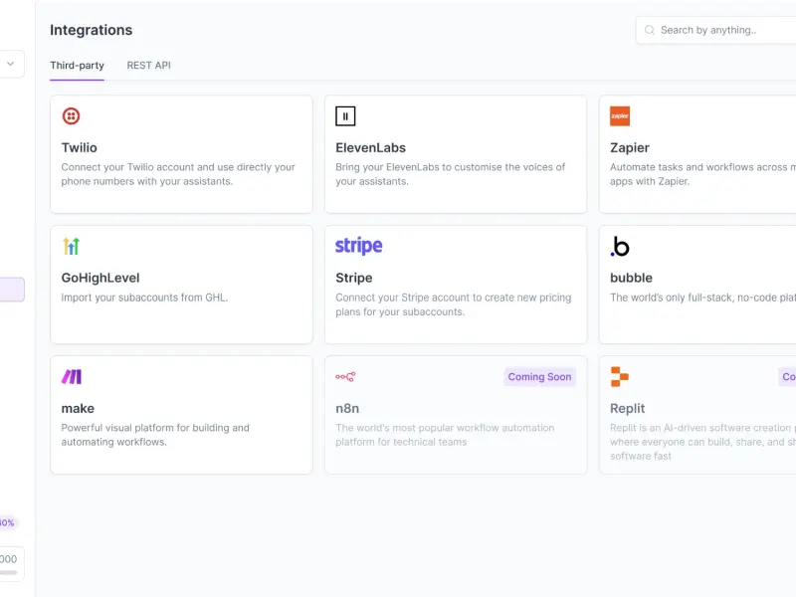Click the GoHighLevel arrows logo icon
796x597 pixels.
(x=71, y=246)
